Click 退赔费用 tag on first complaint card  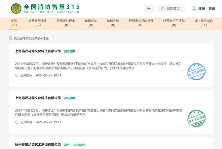click(x=69, y=51)
